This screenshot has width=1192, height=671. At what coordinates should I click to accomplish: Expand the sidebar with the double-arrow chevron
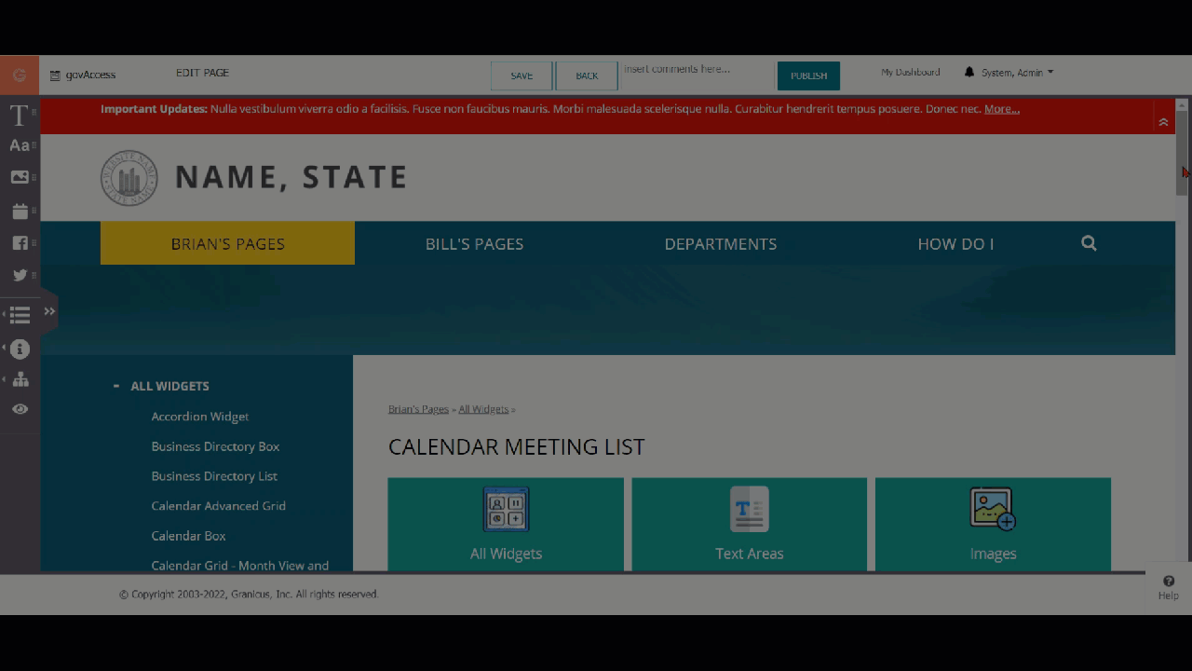point(48,310)
